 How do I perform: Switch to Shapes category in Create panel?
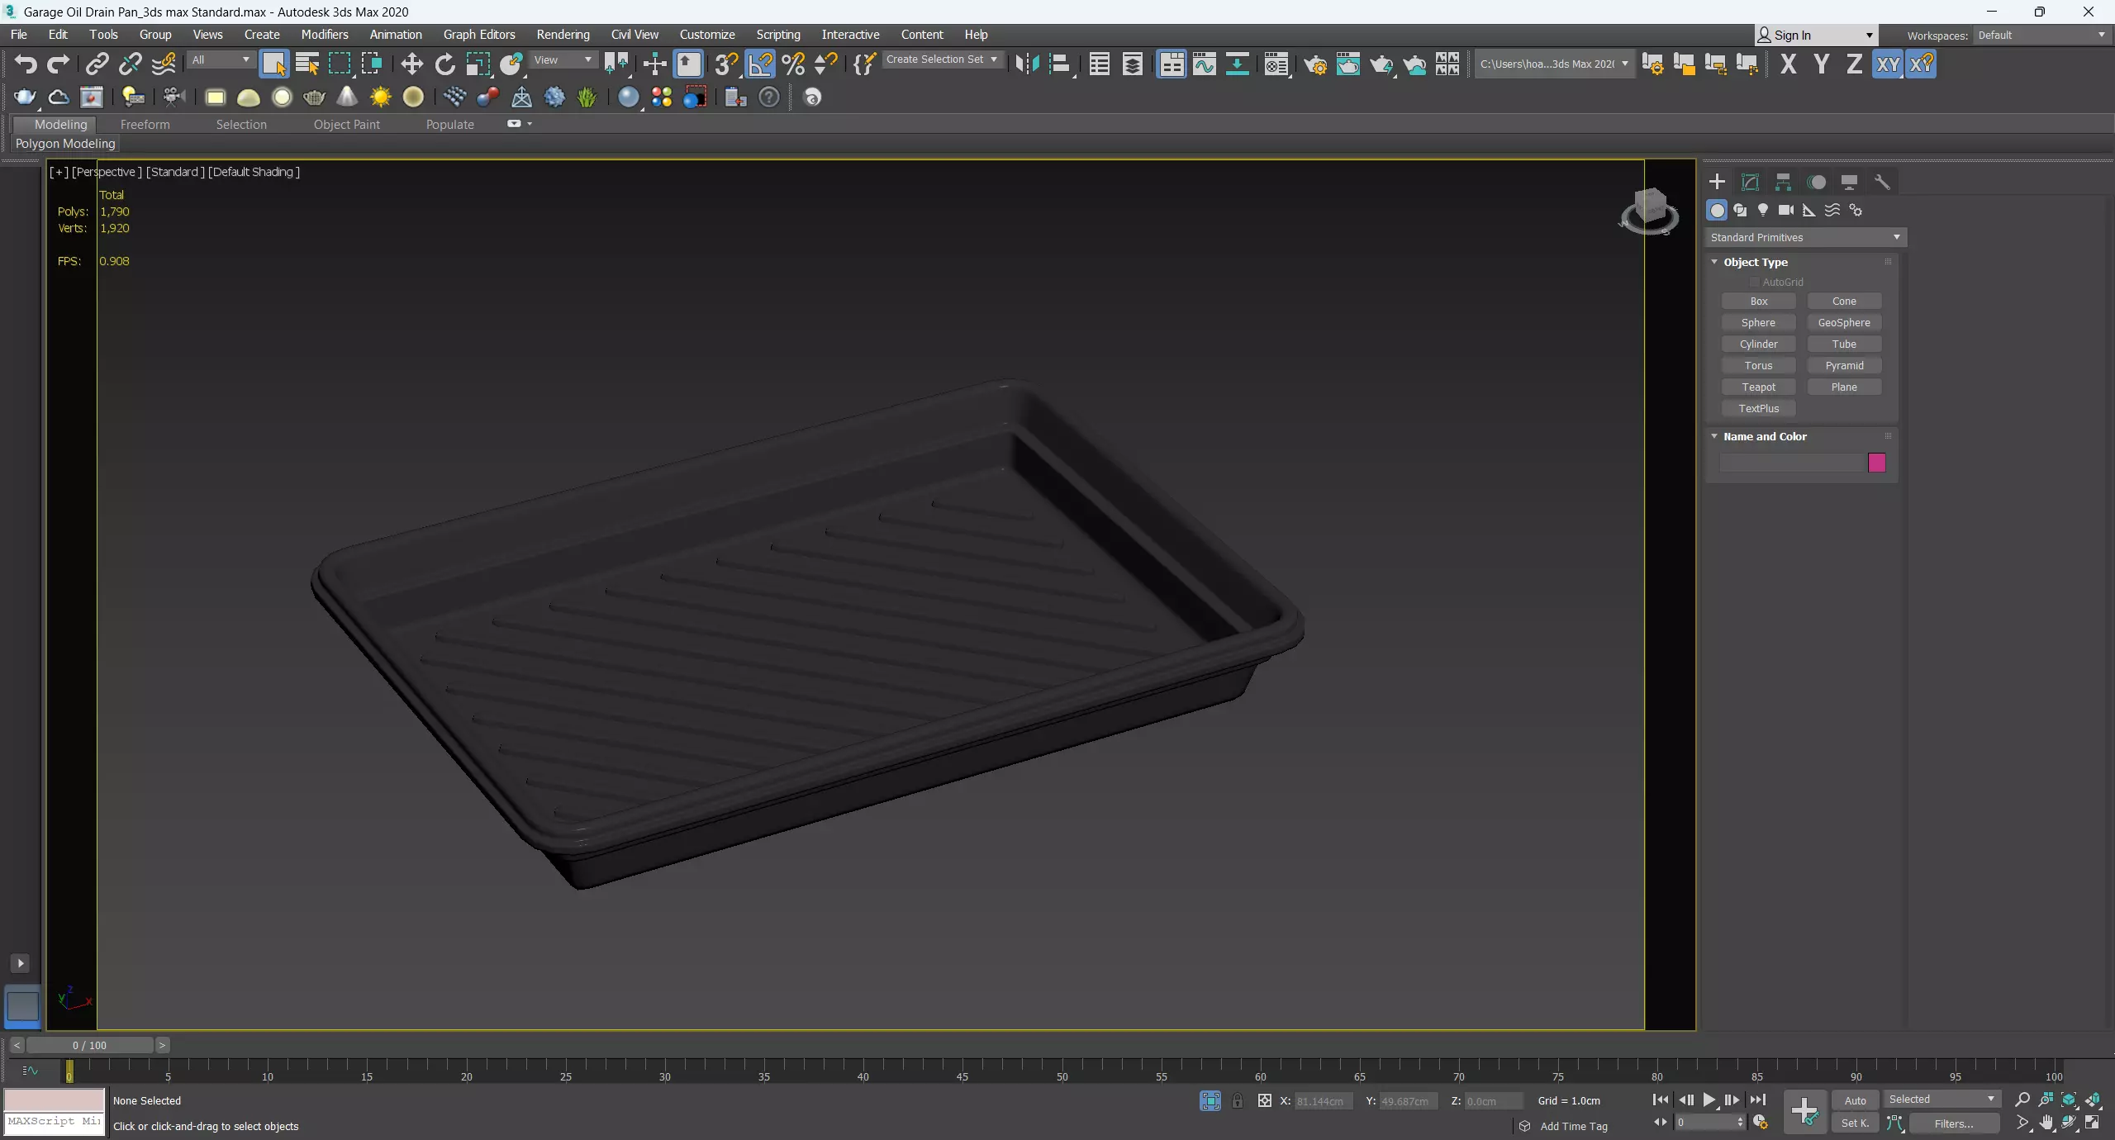1740,210
